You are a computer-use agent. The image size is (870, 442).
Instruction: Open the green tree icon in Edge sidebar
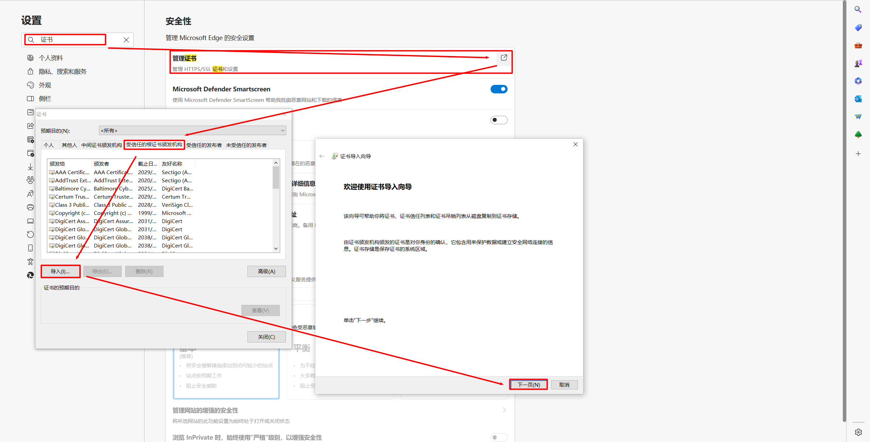pos(858,134)
